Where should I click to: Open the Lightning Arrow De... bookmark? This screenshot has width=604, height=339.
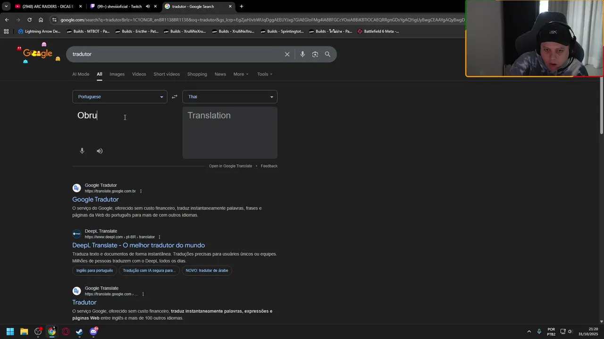(39, 32)
